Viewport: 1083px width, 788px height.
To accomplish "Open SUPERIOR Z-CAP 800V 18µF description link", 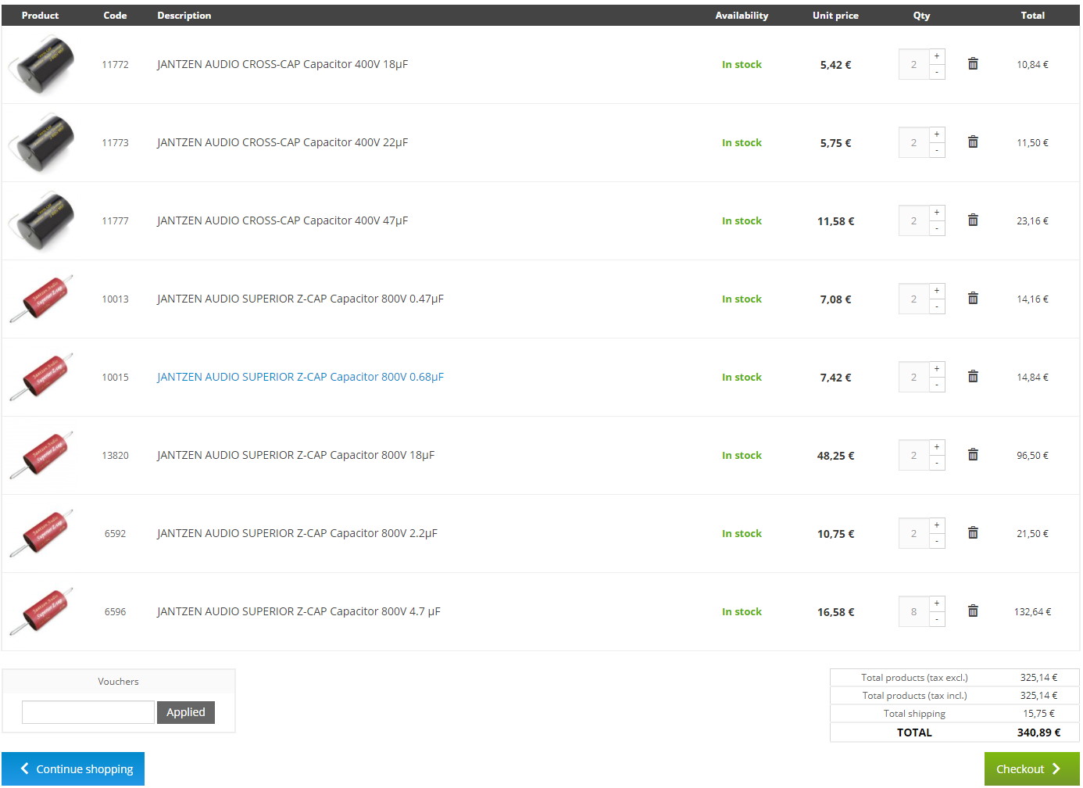I will [x=295, y=455].
